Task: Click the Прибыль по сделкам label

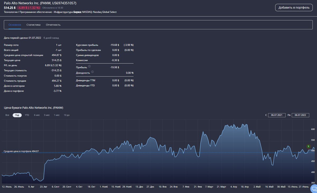Action: (88, 50)
